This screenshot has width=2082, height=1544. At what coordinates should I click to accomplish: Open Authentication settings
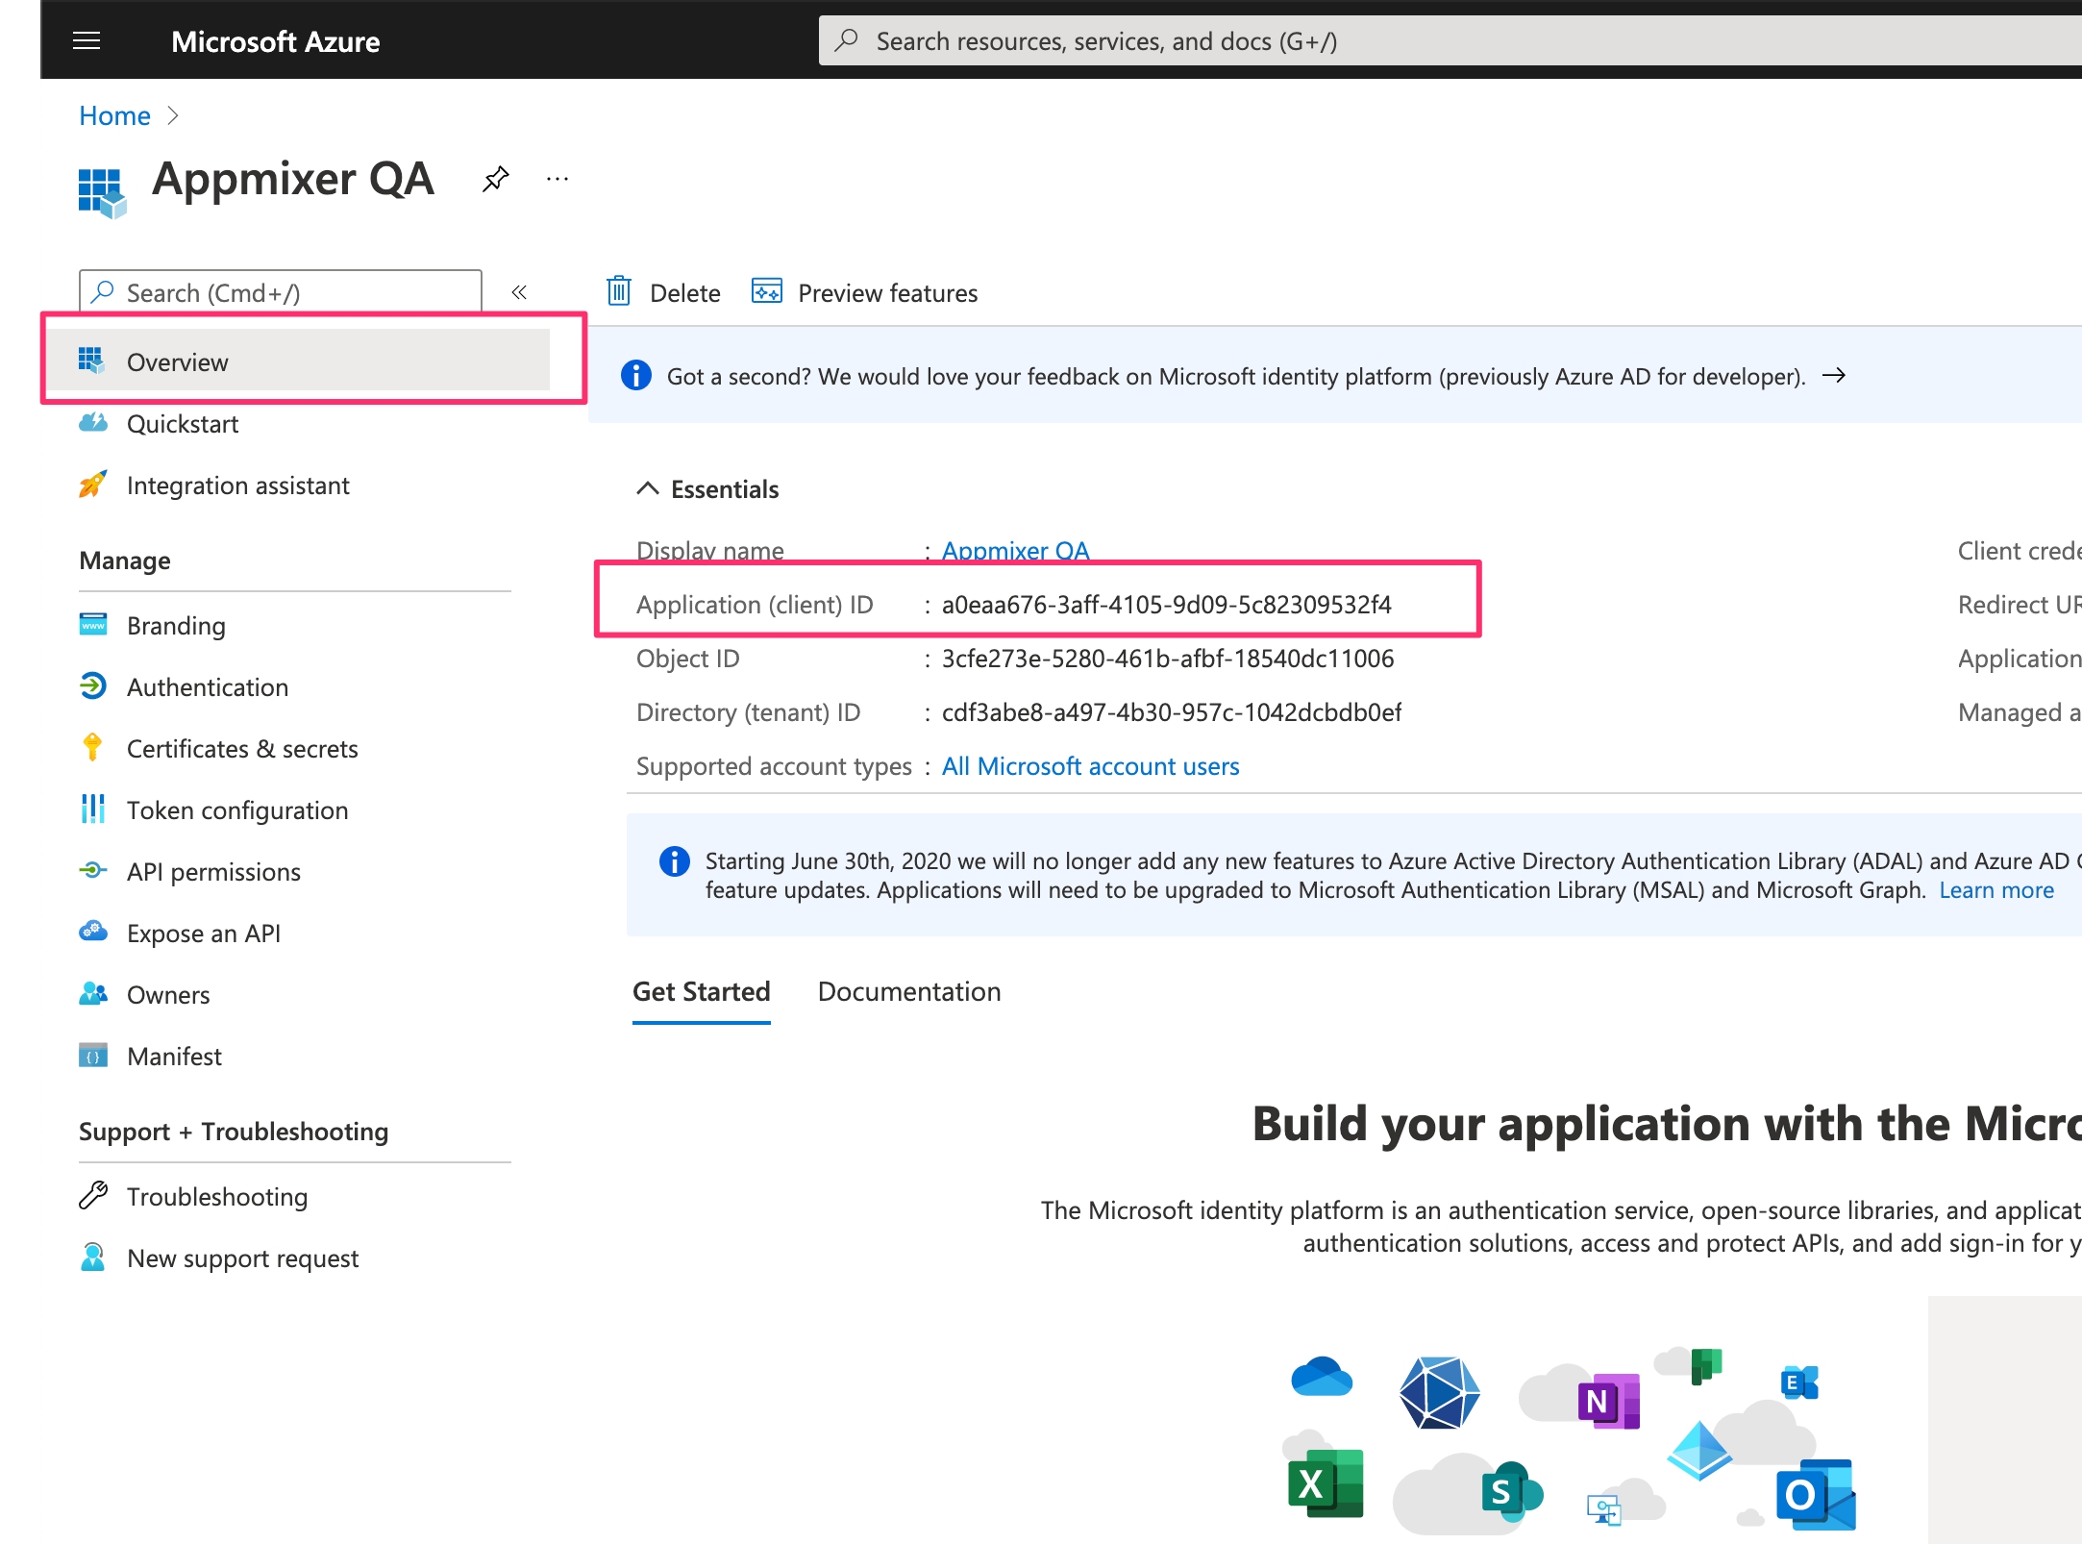click(x=208, y=687)
